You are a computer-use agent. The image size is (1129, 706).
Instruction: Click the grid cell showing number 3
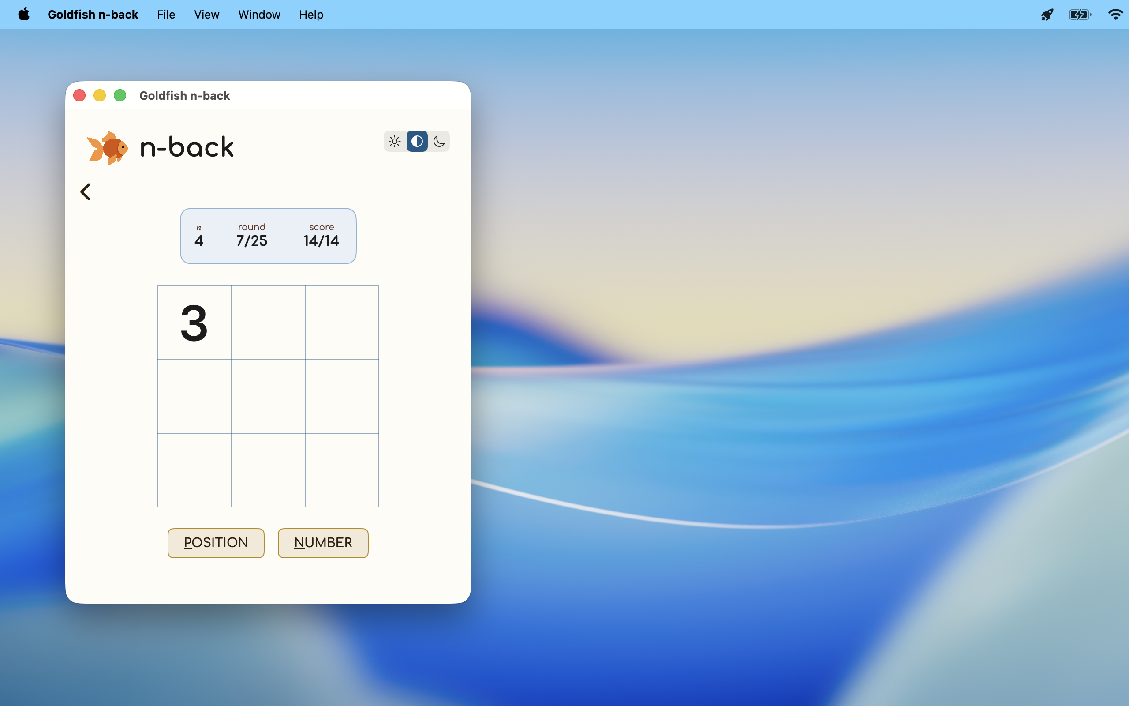[194, 323]
